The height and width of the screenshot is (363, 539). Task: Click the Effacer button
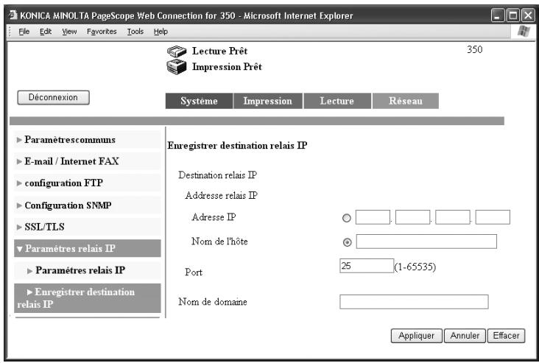pos(506,336)
